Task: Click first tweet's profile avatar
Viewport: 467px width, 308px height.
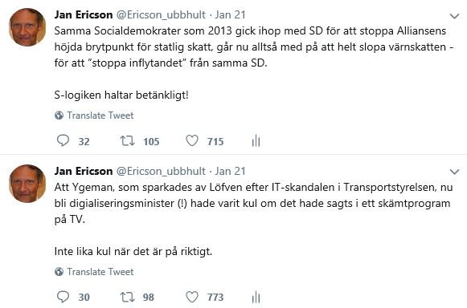Action: point(27,27)
